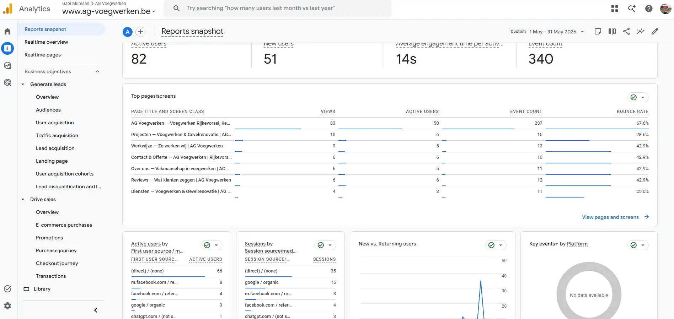Open Realtime pages report
The width and height of the screenshot is (674, 319).
[43, 55]
